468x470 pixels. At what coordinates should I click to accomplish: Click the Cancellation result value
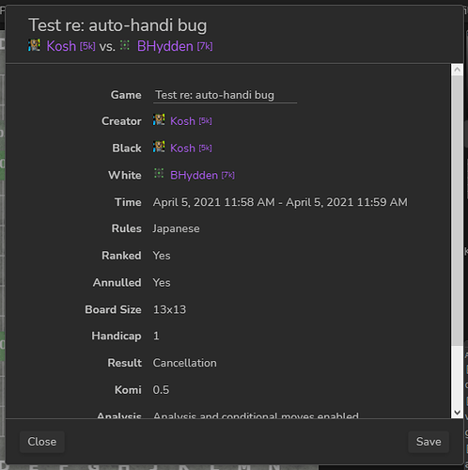point(184,363)
